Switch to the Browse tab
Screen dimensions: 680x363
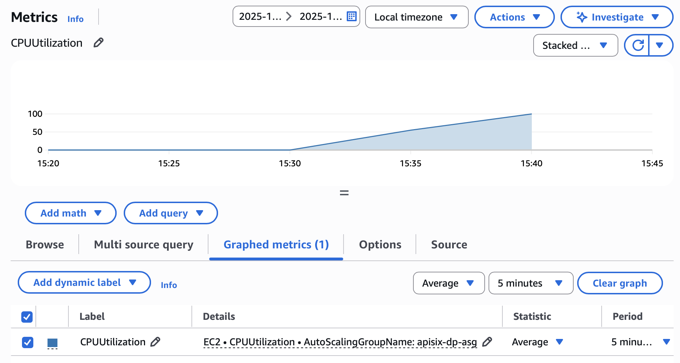45,244
